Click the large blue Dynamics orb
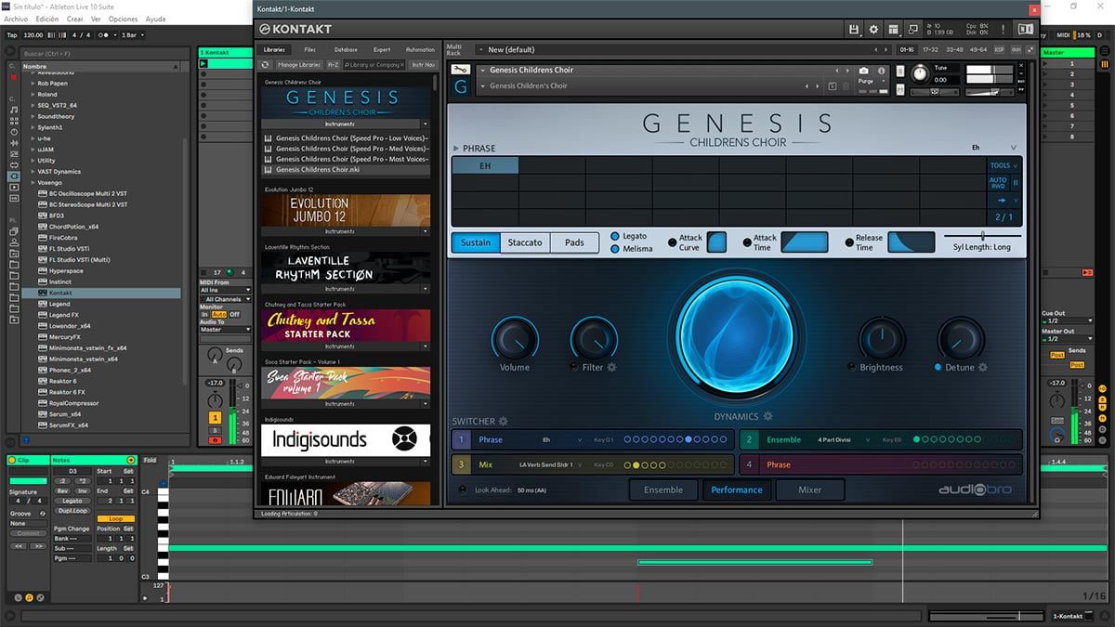Screen dimensions: 1115x627 (x=736, y=335)
